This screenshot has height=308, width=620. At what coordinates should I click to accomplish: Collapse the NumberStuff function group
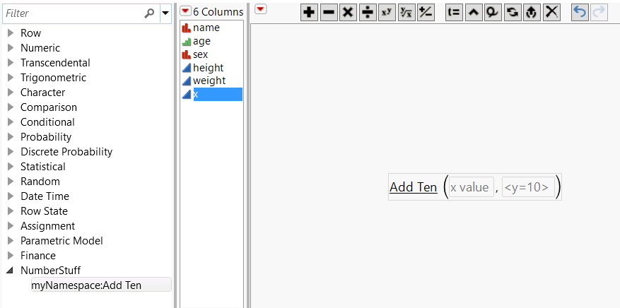[x=11, y=271]
